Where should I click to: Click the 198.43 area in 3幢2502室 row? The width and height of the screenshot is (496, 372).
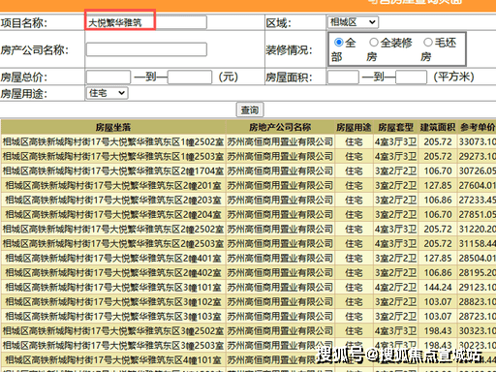coord(438,330)
